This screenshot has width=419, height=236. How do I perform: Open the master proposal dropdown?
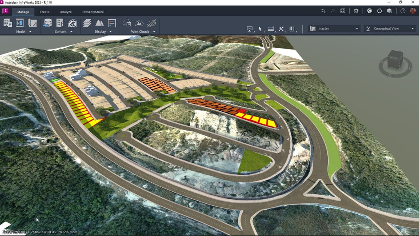[x=334, y=29]
